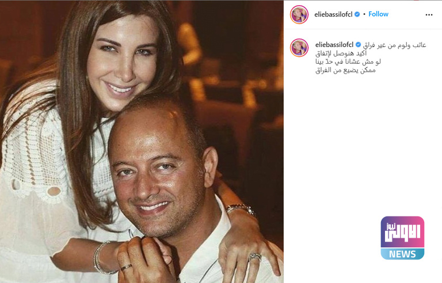Follow the eliebassilofcl account

click(x=378, y=14)
